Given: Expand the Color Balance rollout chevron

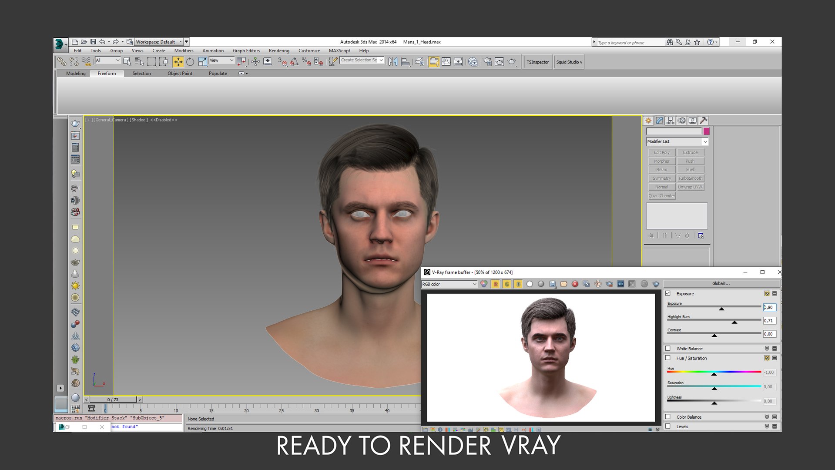Looking at the screenshot, I should click(x=767, y=416).
